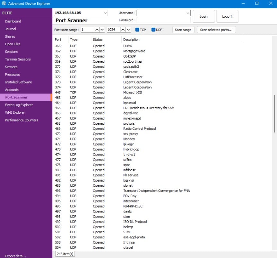Decrease the end port 1024 with down arrow
The image size is (277, 258).
128,30
